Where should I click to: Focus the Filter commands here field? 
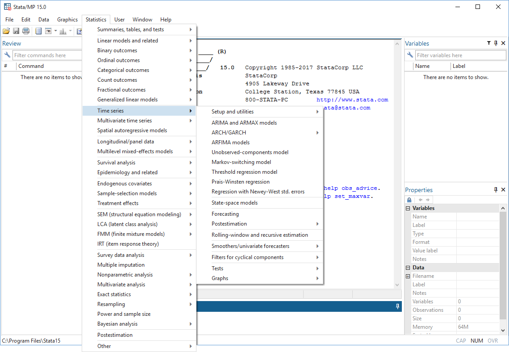(x=47, y=55)
